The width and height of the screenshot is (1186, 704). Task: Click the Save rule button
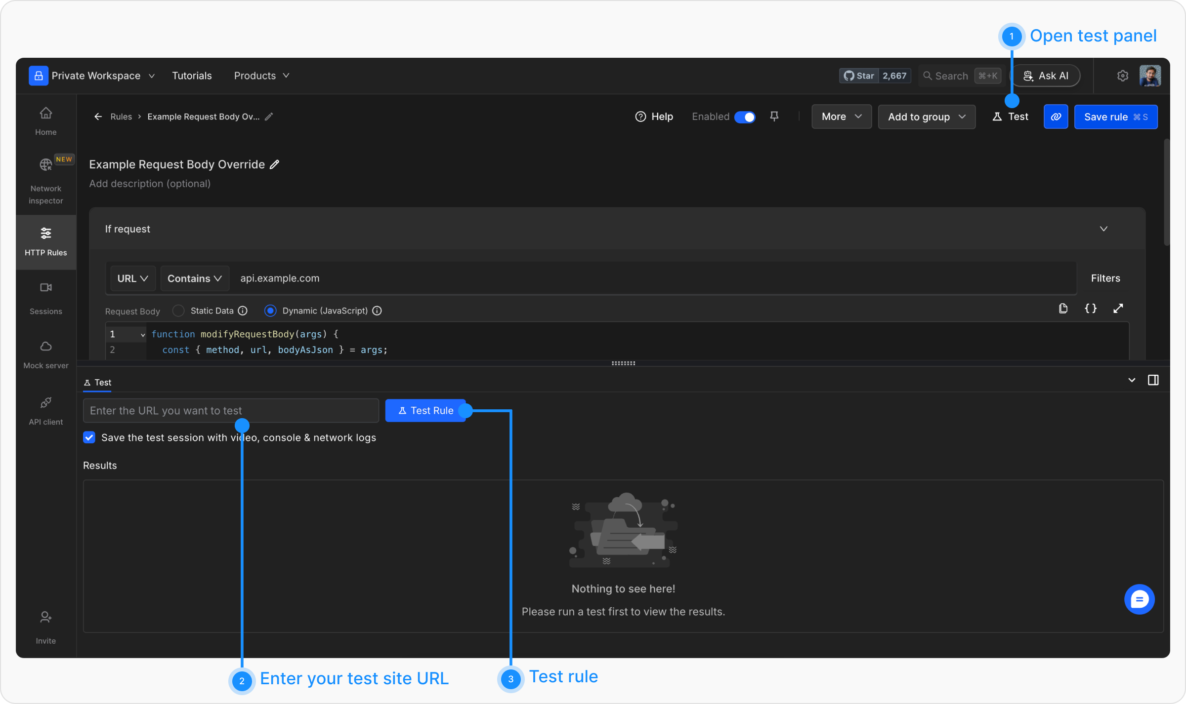1115,117
